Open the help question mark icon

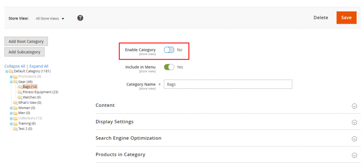[80, 18]
